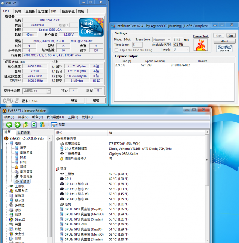Click the EVEREST up-level arrow icon
The width and height of the screenshot is (239, 243).
pos(26,124)
